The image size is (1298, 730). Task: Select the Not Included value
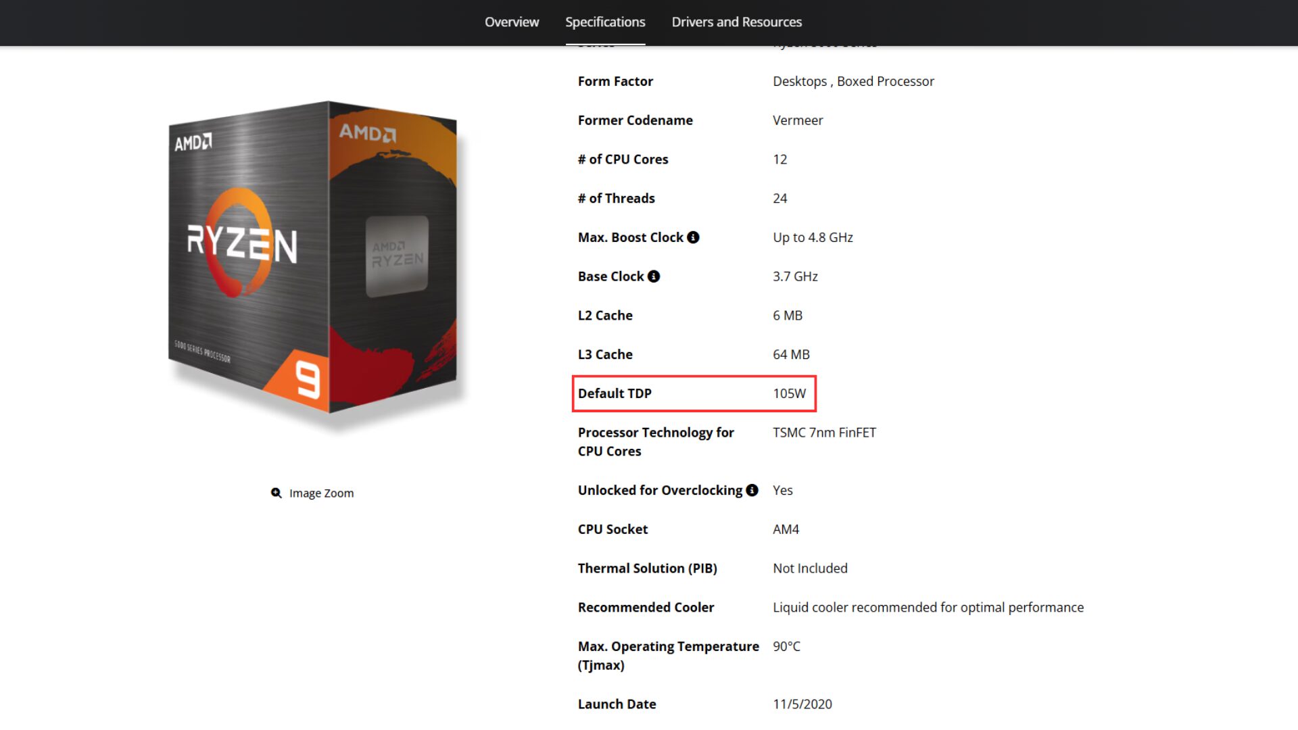(x=810, y=568)
